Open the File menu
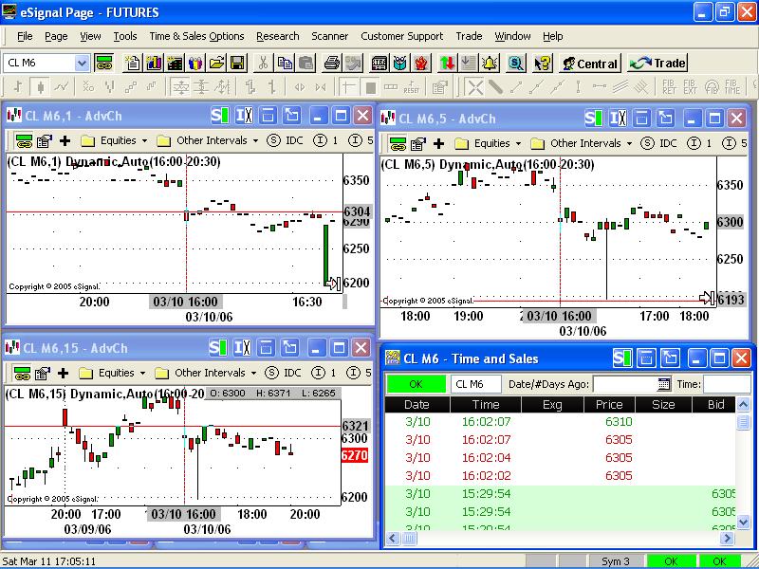Image resolution: width=759 pixels, height=569 pixels. click(25, 36)
